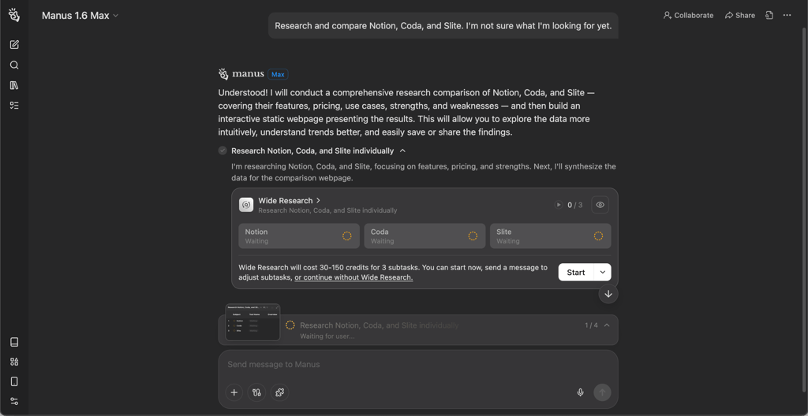Click the puzzle piece plugins icon
The height and width of the screenshot is (416, 808).
click(280, 392)
